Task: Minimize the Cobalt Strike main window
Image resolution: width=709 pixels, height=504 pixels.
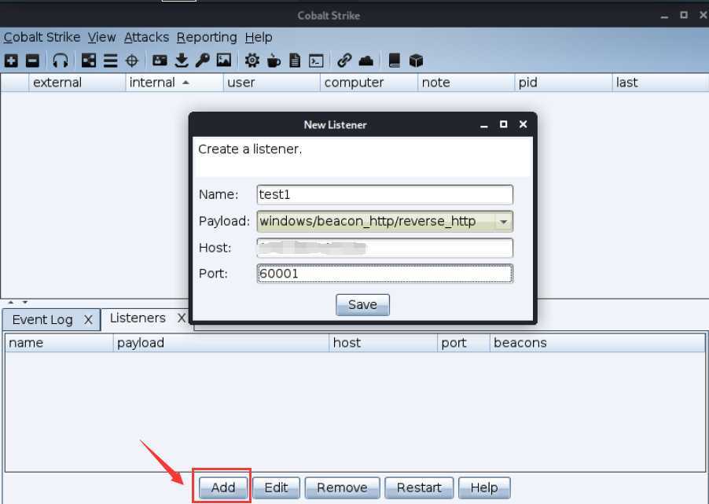Action: click(663, 17)
